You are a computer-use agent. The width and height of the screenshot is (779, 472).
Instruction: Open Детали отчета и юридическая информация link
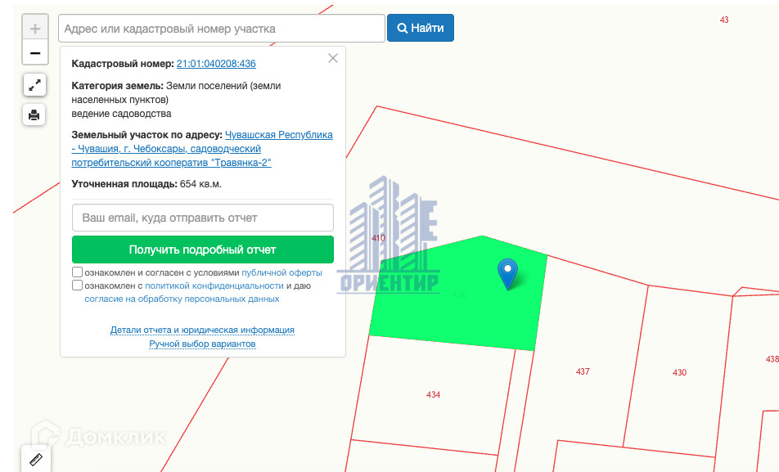[x=202, y=330]
